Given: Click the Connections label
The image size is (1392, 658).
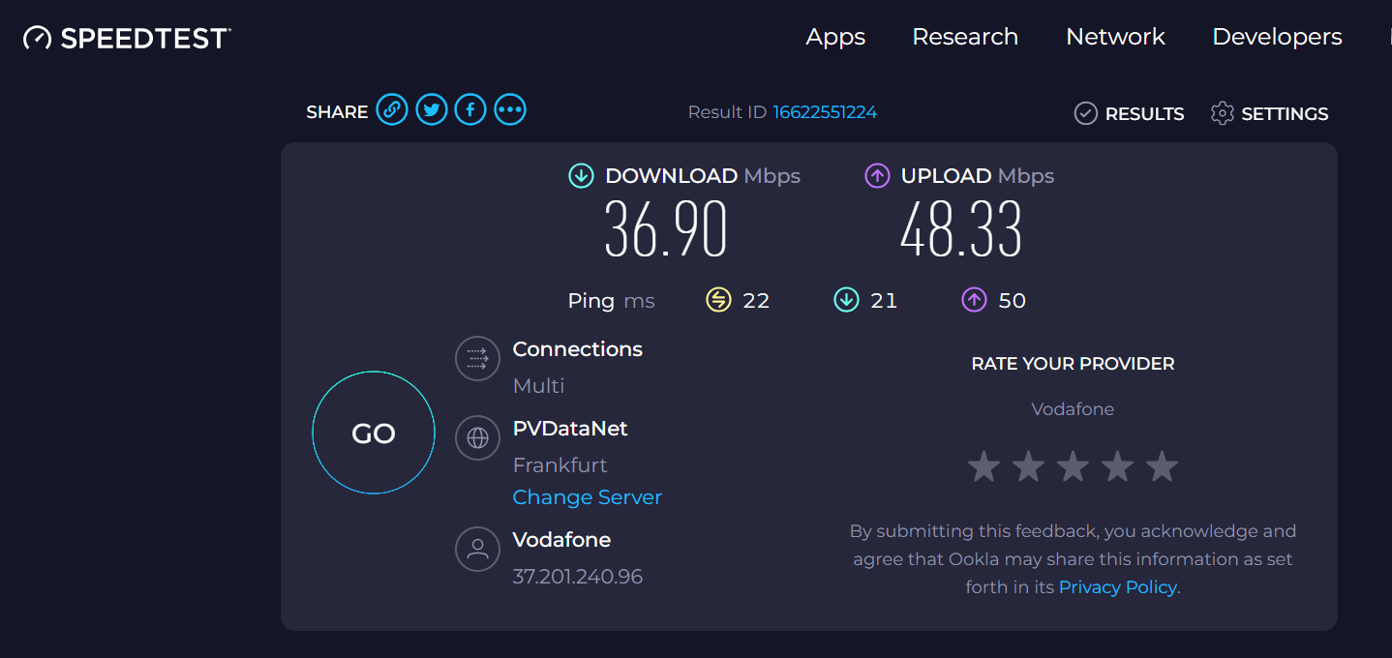Looking at the screenshot, I should 577,348.
